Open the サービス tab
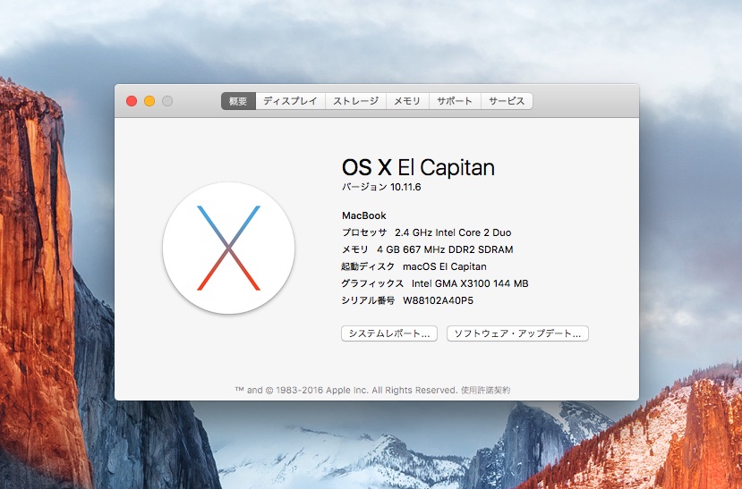Screen dimensions: 742x489 coord(507,101)
